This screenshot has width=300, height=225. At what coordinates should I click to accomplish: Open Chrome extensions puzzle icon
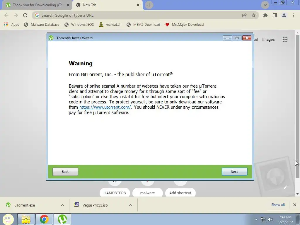click(x=265, y=15)
